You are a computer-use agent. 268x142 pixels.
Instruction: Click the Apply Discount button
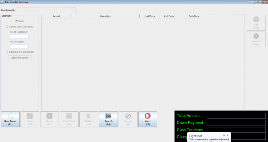20,58
